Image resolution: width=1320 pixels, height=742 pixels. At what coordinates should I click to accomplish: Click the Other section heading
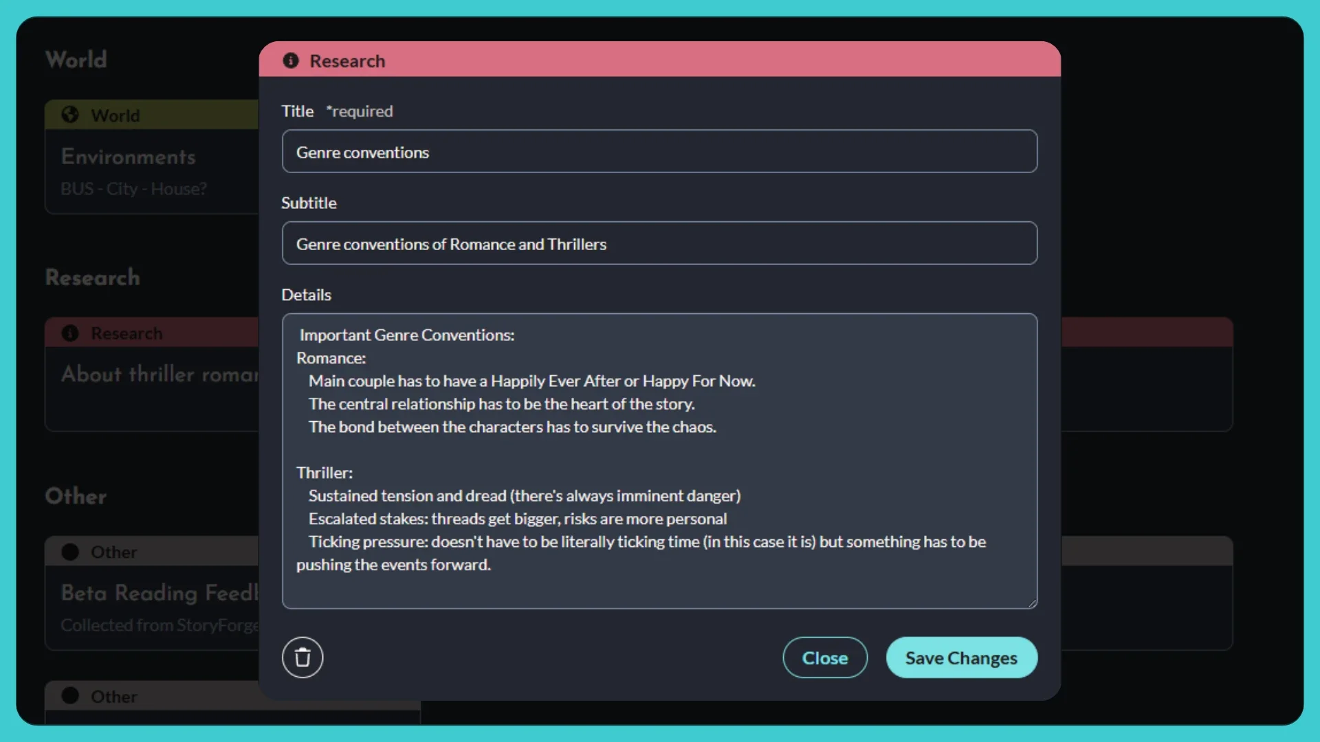tap(76, 496)
